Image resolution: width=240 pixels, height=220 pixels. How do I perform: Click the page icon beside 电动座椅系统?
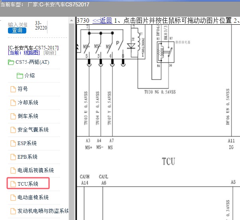(x=13, y=198)
